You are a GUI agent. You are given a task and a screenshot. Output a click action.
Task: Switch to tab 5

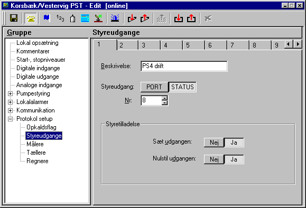194,45
